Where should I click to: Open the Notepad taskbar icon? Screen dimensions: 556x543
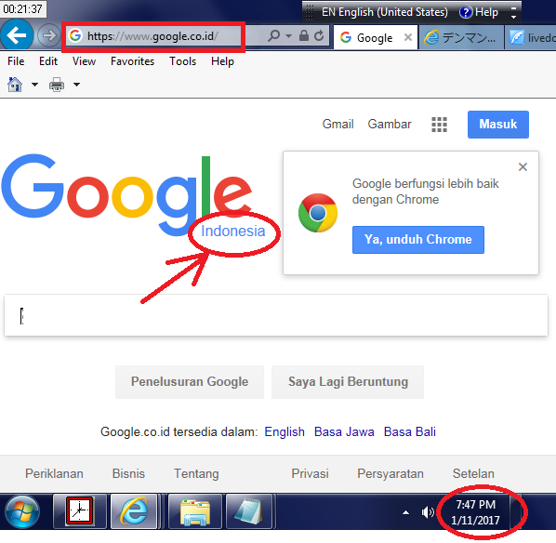[x=249, y=511]
